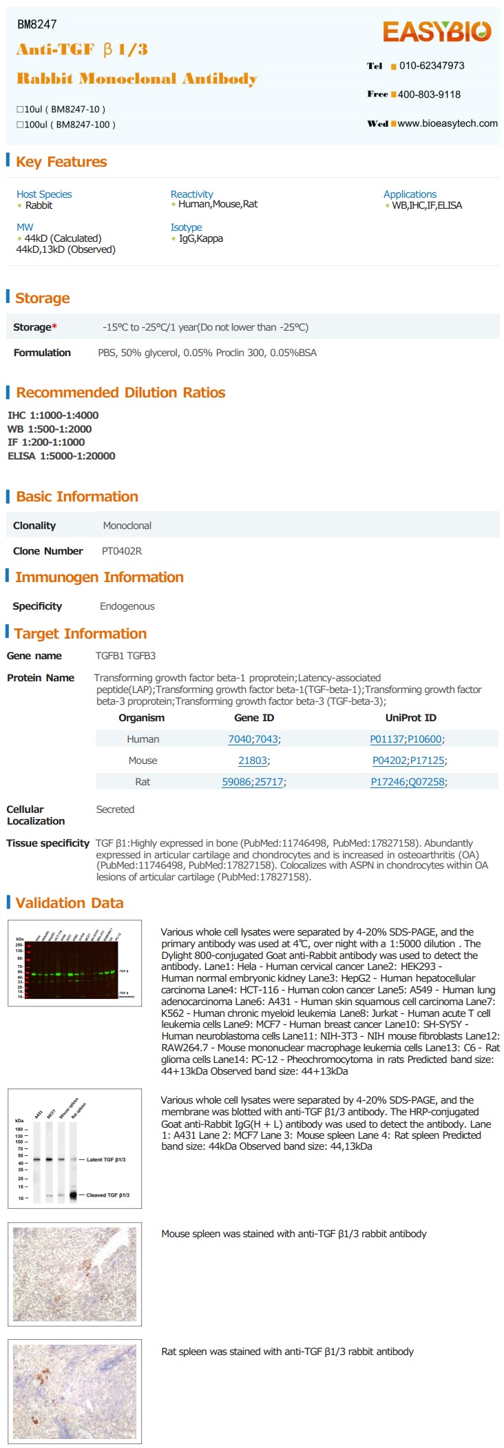Open the www.bioeasytech.com website address
This screenshot has height=1448, width=504.
point(448,123)
